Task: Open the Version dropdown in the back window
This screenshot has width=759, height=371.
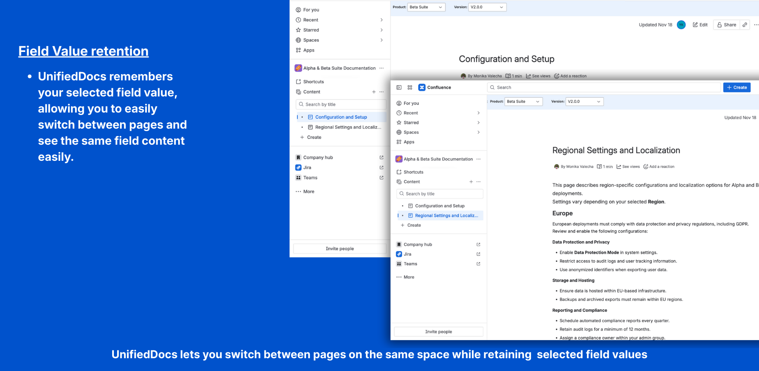Action: [487, 7]
